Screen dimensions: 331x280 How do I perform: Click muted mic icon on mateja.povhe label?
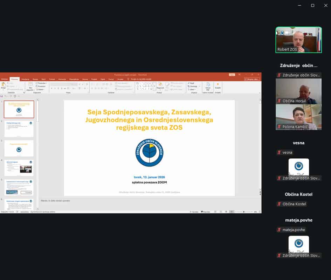[x=279, y=230]
